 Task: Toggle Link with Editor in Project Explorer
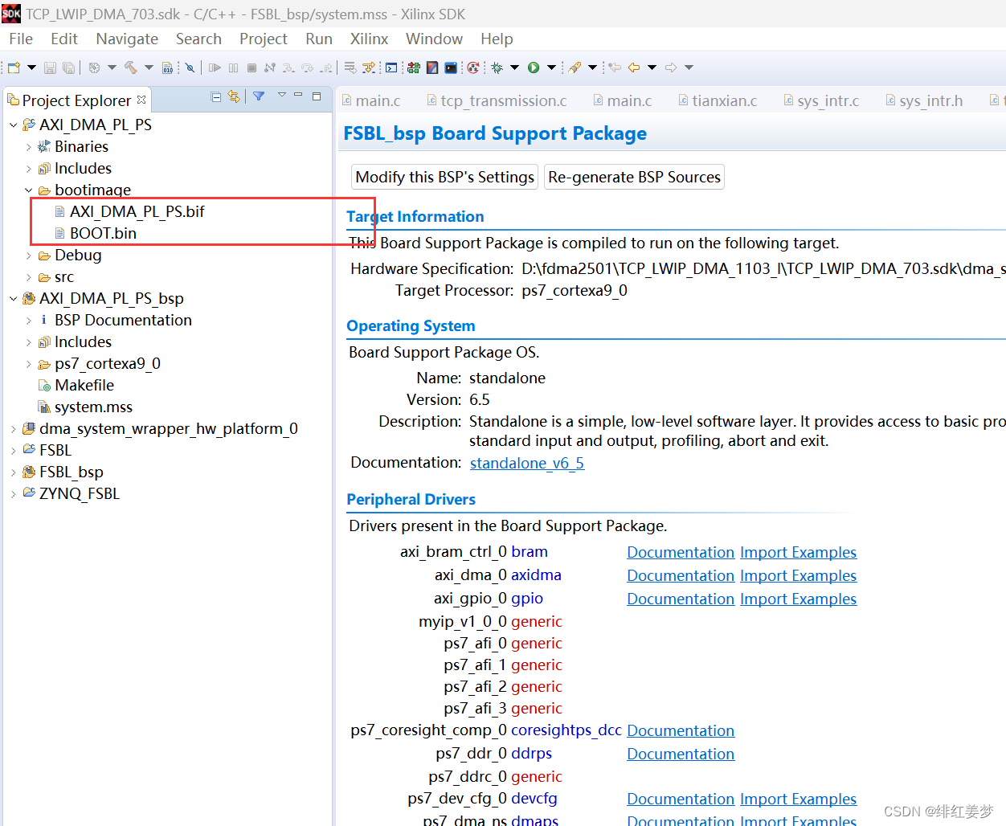(234, 96)
